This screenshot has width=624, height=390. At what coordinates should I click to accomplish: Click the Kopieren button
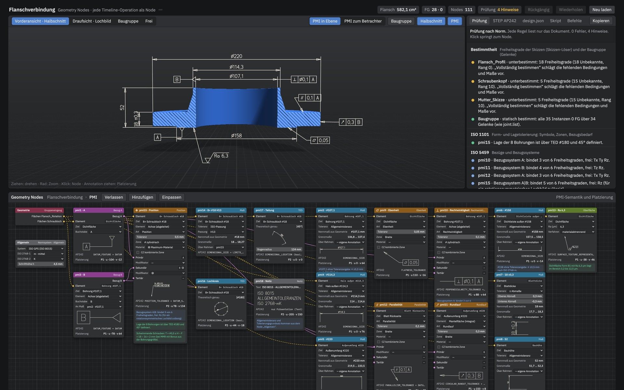click(x=601, y=21)
